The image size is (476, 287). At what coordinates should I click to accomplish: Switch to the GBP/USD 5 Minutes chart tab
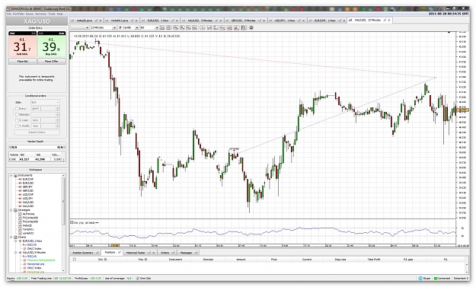246,21
